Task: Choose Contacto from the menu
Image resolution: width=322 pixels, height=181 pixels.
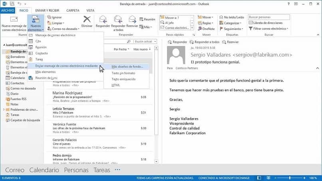Action: pos(65,53)
